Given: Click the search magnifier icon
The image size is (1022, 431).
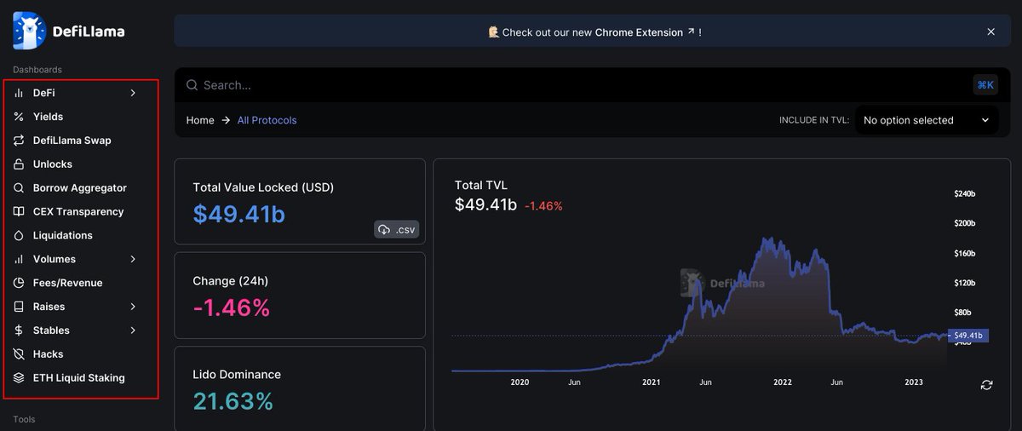Looking at the screenshot, I should pyautogui.click(x=192, y=85).
